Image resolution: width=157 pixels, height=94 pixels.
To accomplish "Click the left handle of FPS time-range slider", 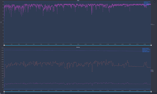I will [4, 45].
